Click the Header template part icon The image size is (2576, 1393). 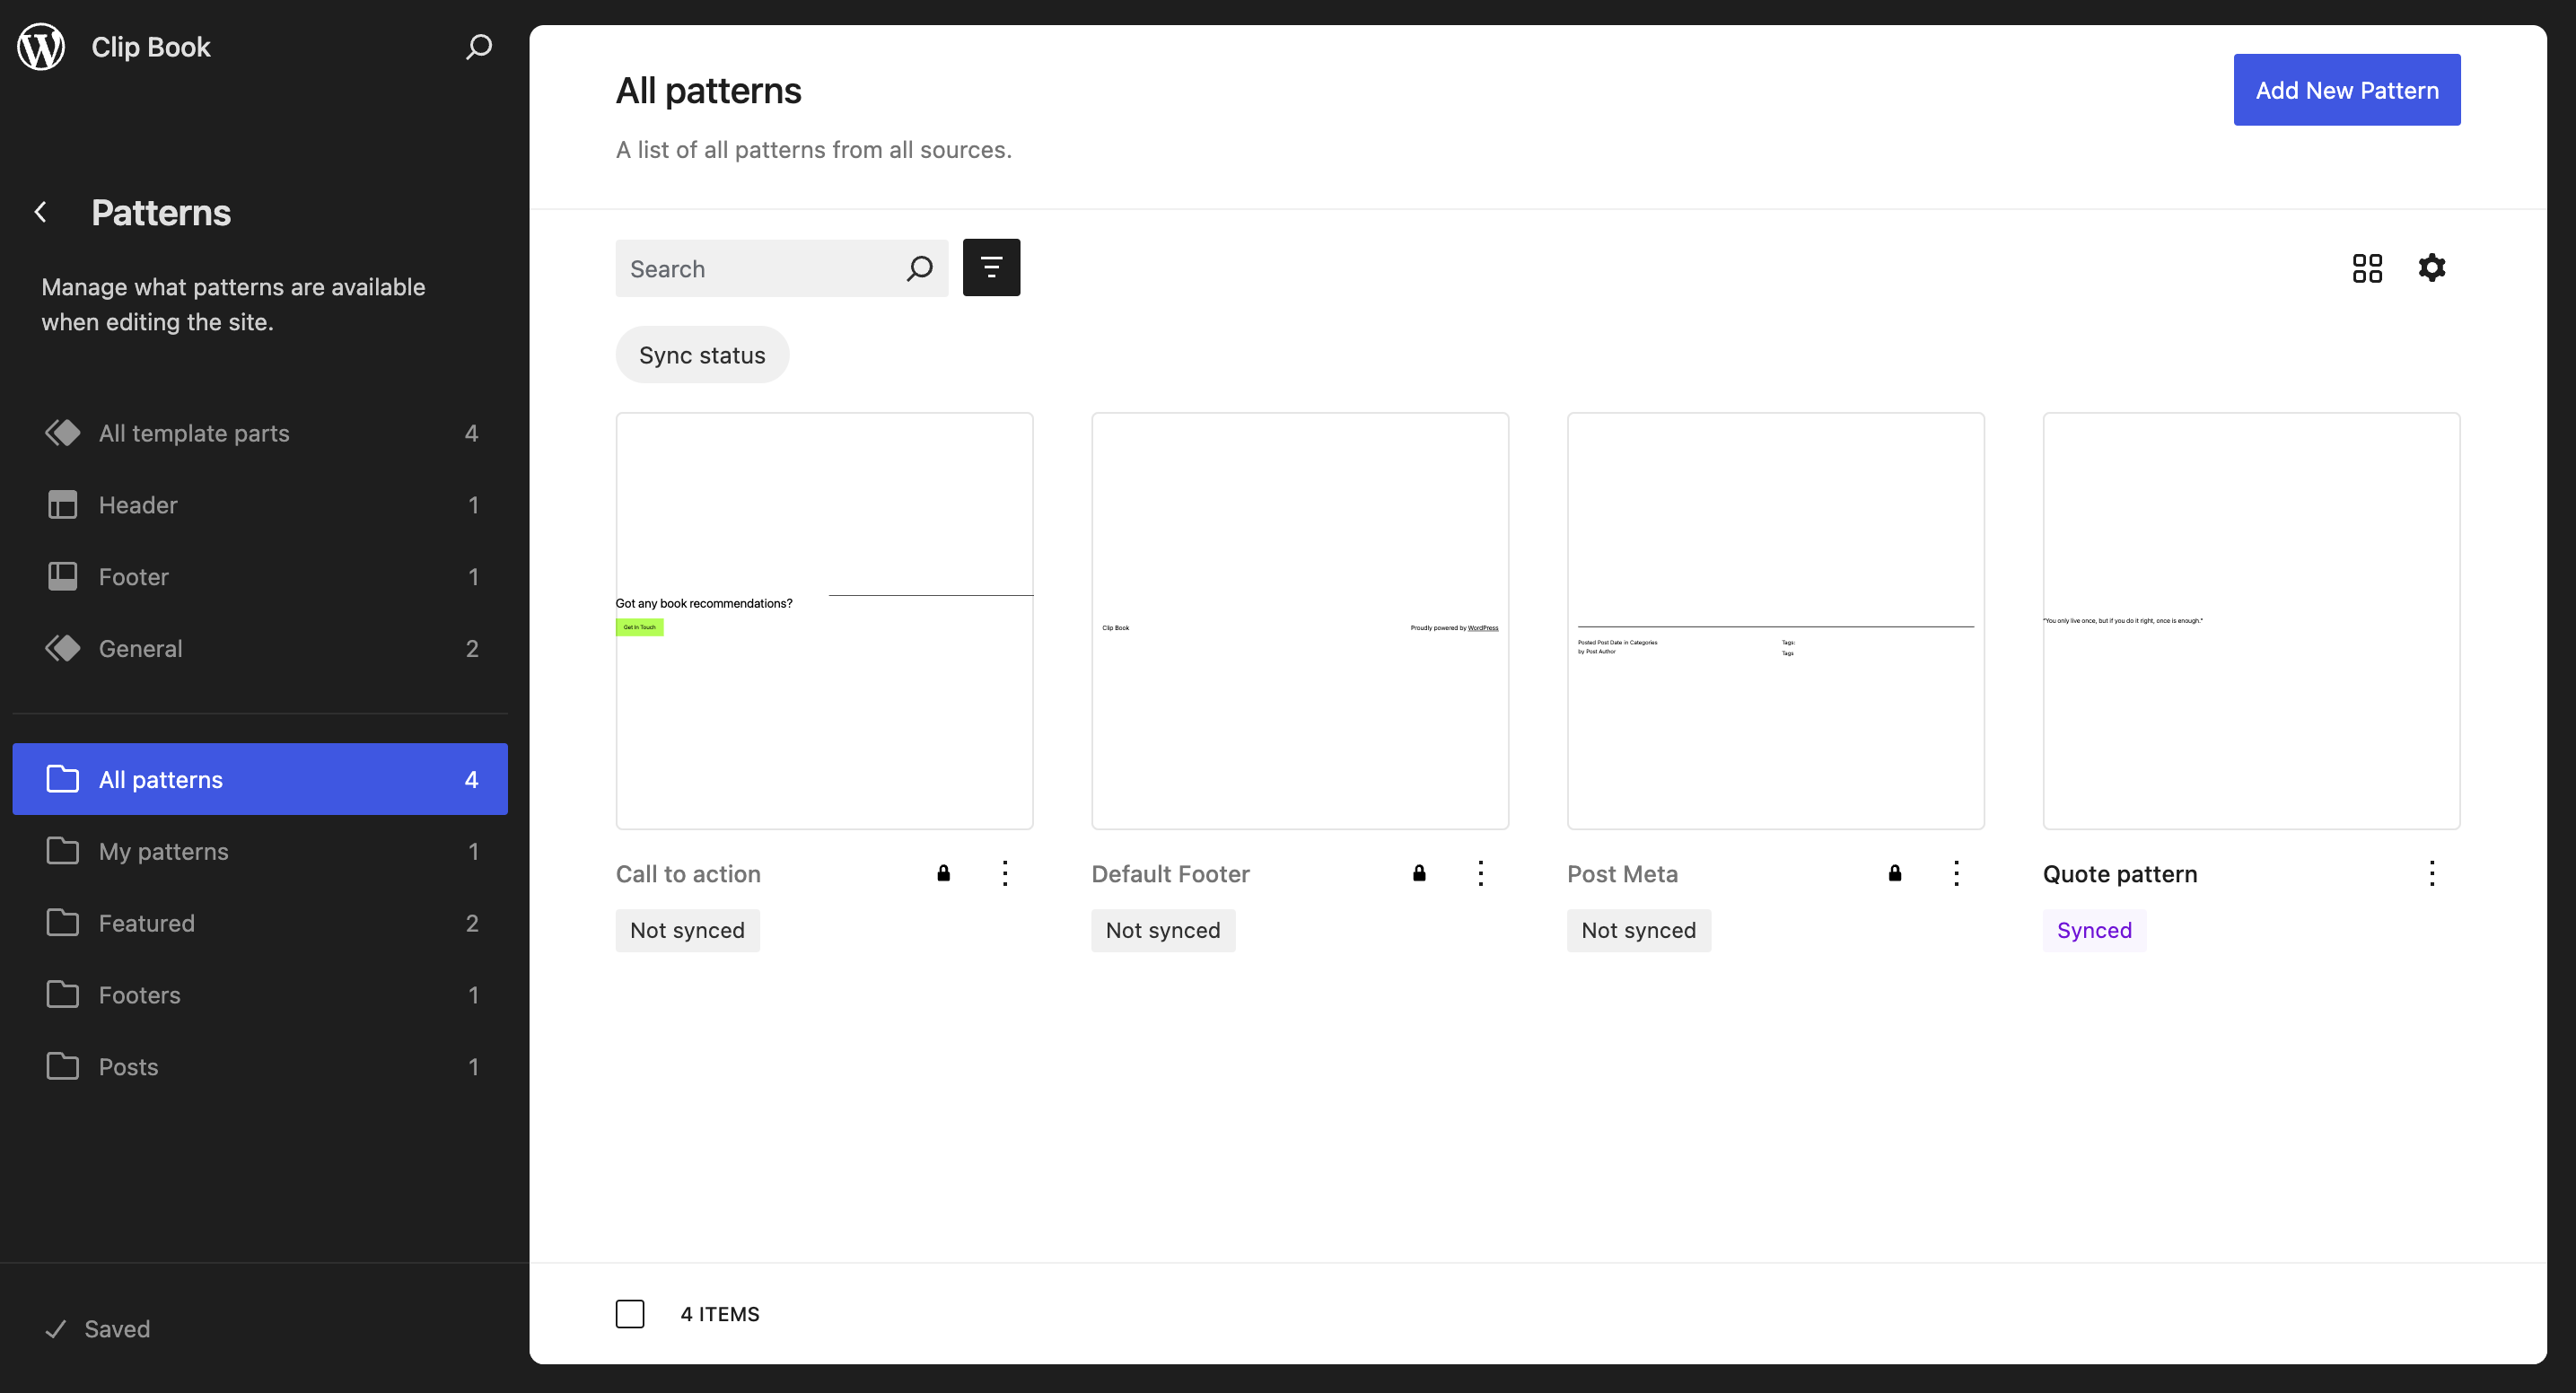pos(63,505)
